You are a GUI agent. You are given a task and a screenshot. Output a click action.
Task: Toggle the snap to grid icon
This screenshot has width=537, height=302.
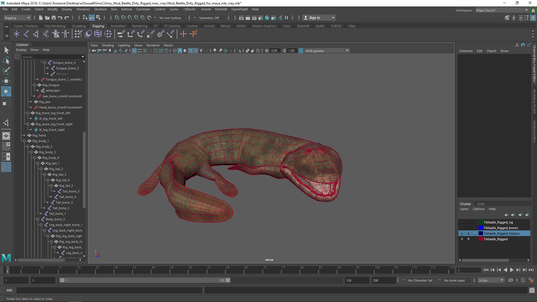(117, 17)
